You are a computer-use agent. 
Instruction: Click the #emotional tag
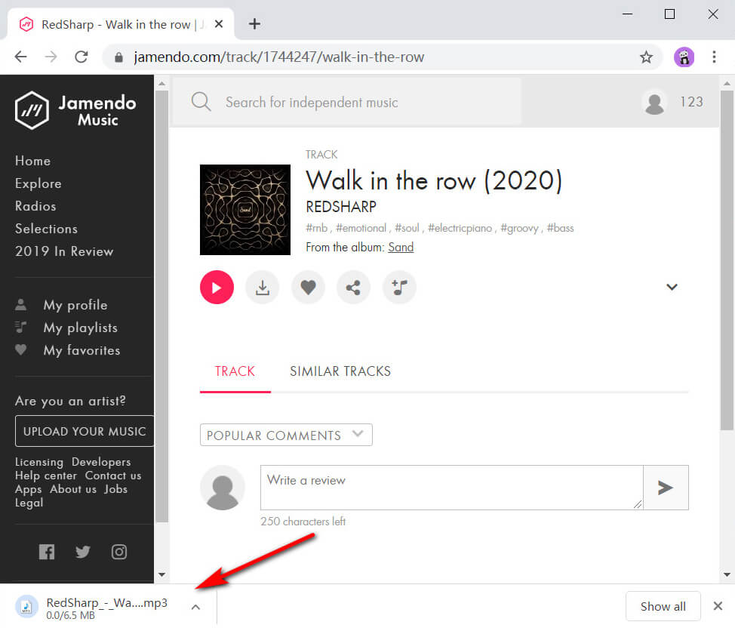(x=361, y=228)
